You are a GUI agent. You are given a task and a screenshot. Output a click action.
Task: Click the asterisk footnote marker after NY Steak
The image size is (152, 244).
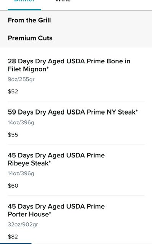(x=137, y=110)
